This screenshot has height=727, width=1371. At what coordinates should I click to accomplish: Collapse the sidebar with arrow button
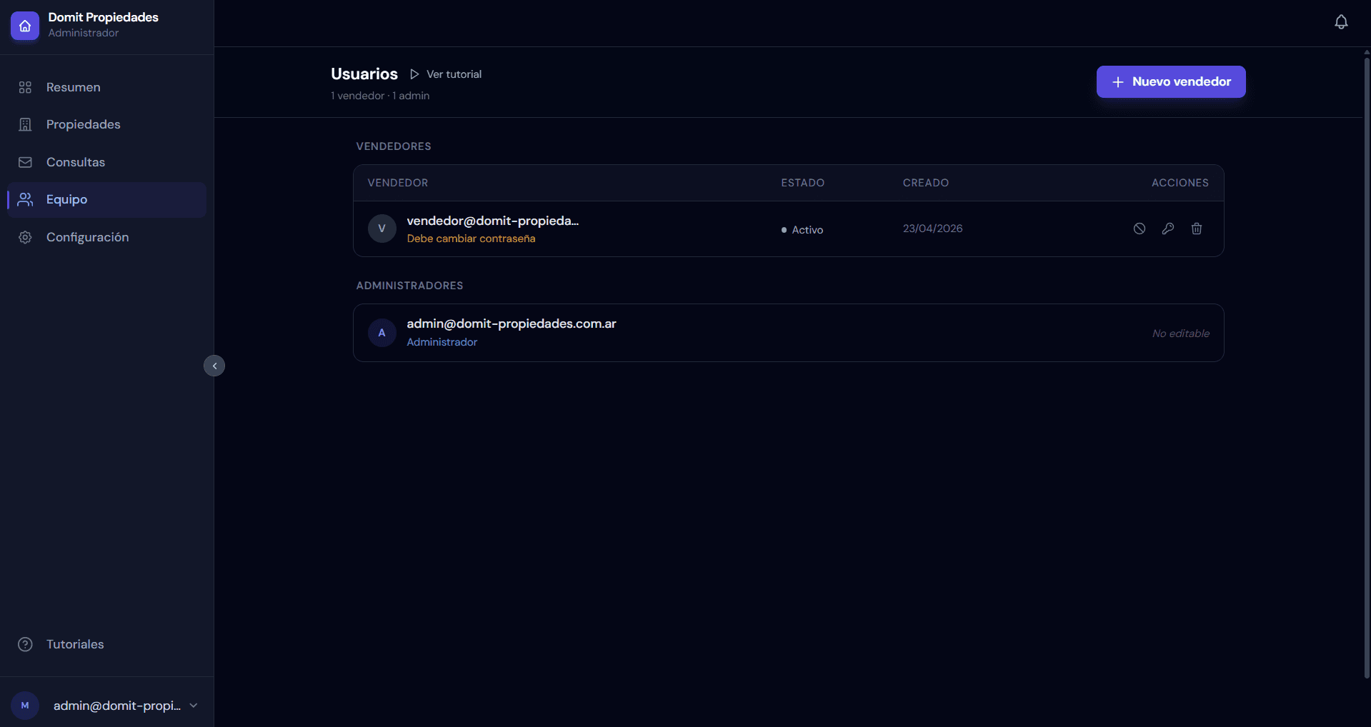pyautogui.click(x=214, y=366)
